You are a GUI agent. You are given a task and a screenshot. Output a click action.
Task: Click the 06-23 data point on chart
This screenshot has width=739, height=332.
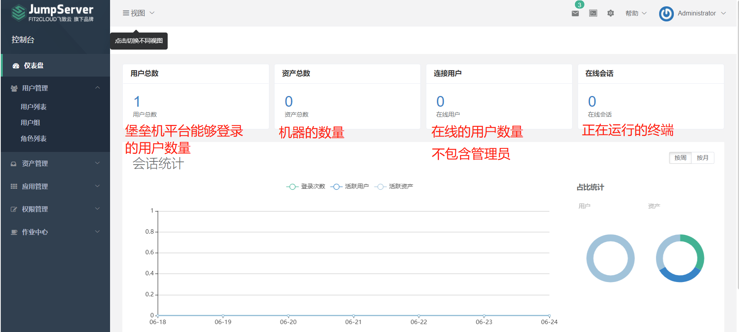[484, 316]
